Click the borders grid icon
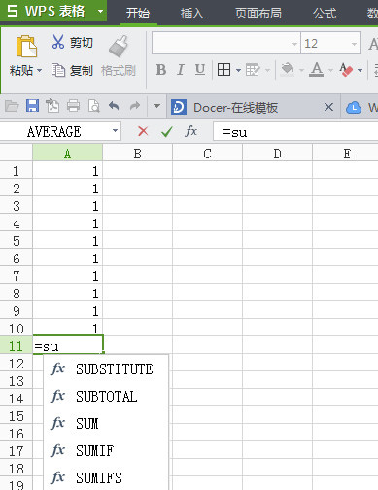The width and height of the screenshot is (378, 490). coord(223,70)
